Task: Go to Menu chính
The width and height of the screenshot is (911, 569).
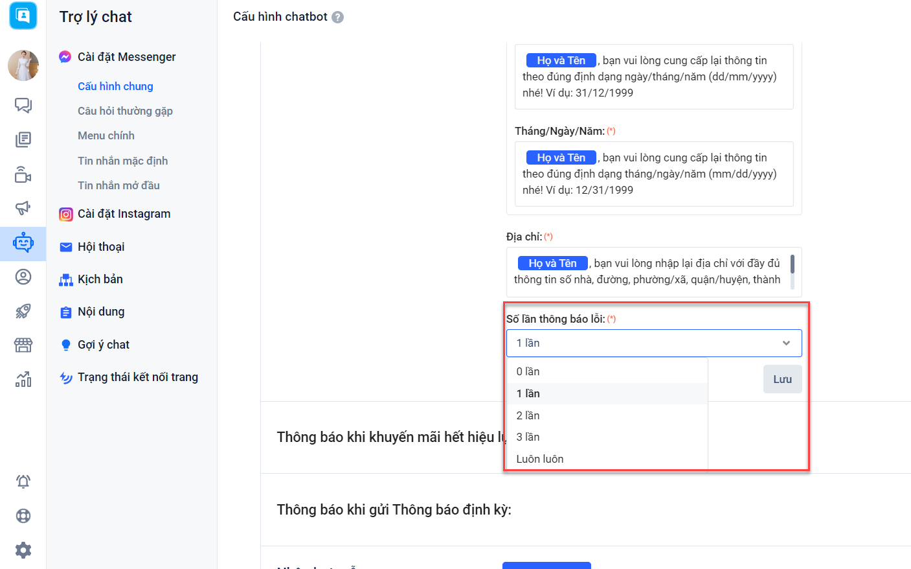Action: pos(106,135)
